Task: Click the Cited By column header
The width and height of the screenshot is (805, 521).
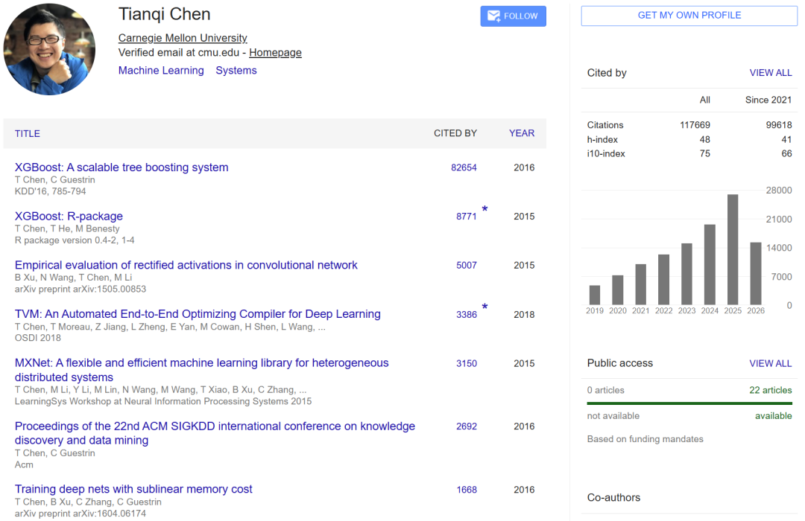Action: tap(455, 133)
